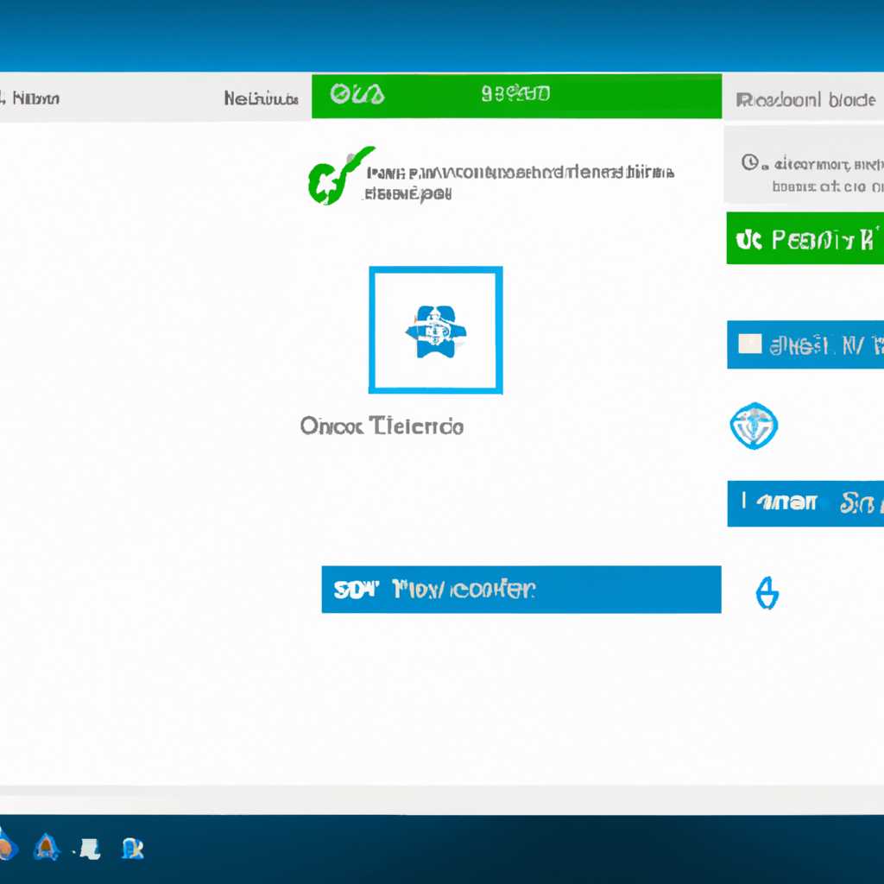Click the round blue shield emblem icon
Image resolution: width=884 pixels, height=884 pixels.
[x=754, y=426]
